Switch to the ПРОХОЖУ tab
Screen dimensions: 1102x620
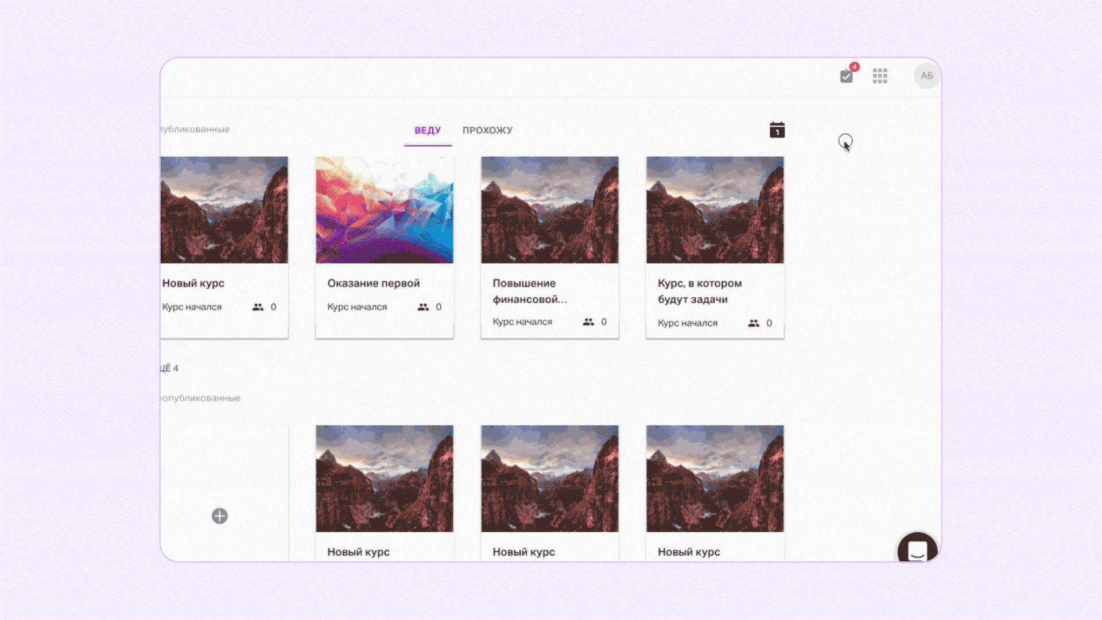pyautogui.click(x=487, y=130)
